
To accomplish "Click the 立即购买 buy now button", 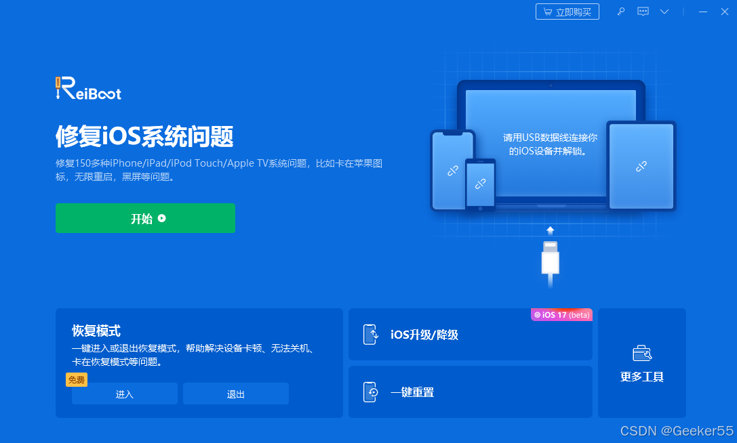I will [567, 12].
